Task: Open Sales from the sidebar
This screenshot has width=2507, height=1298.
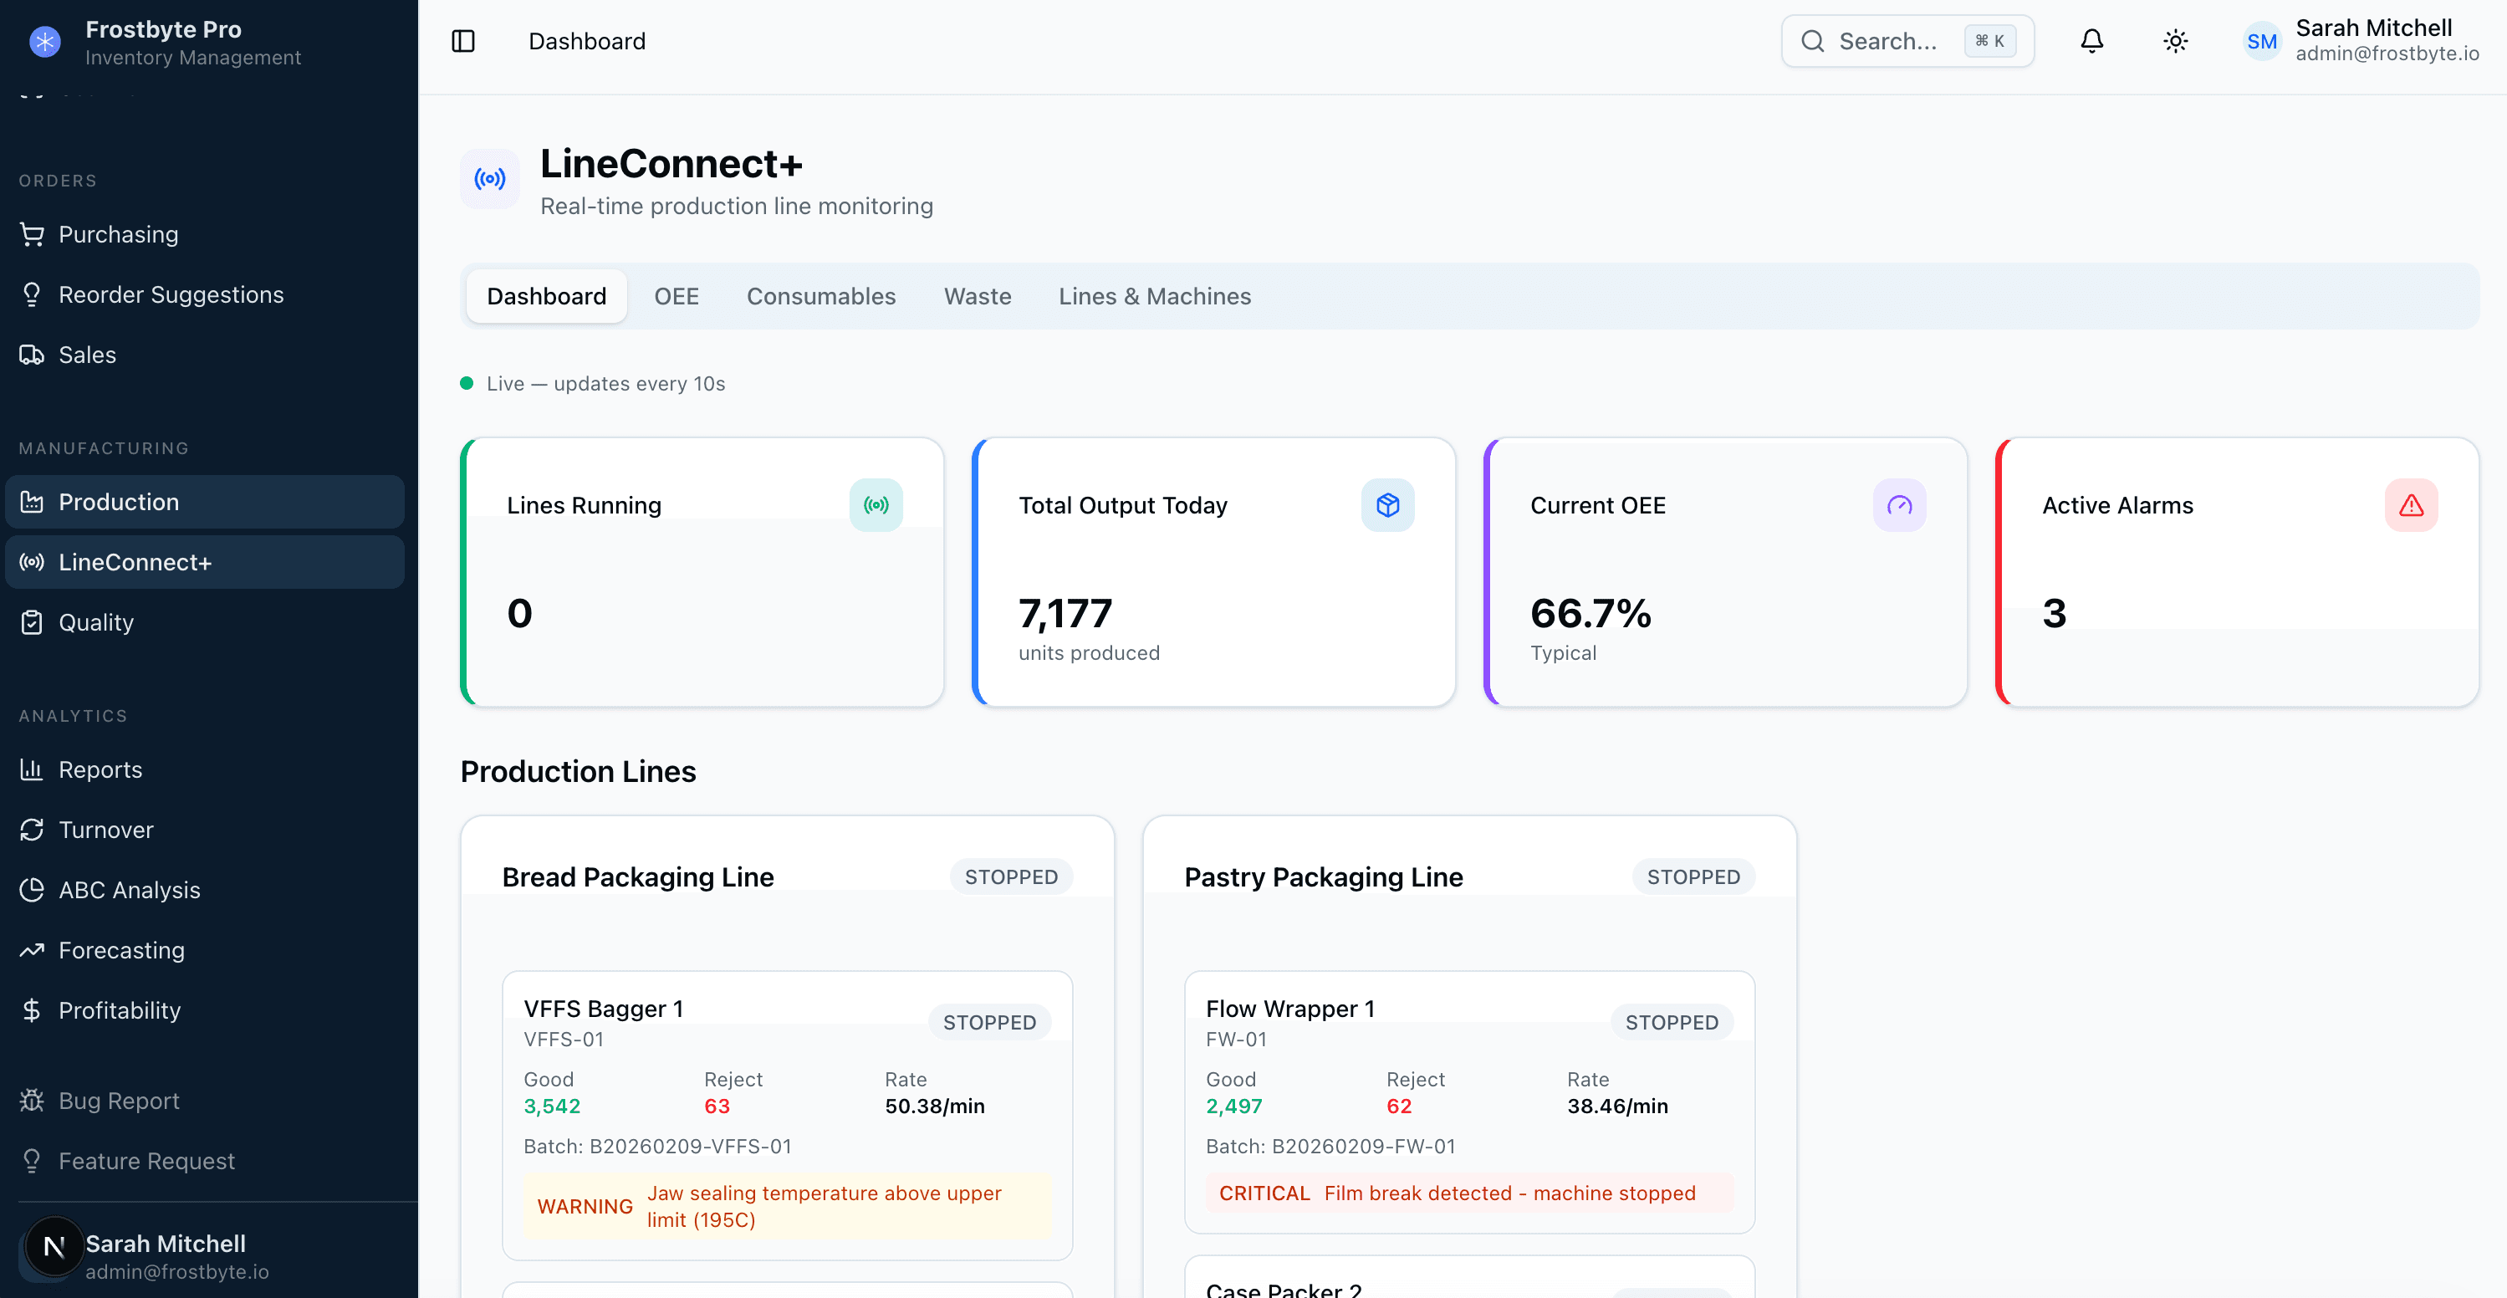Action: [88, 354]
